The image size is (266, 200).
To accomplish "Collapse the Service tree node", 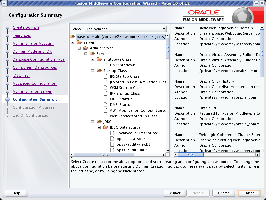I will pyautogui.click(x=86, y=54).
